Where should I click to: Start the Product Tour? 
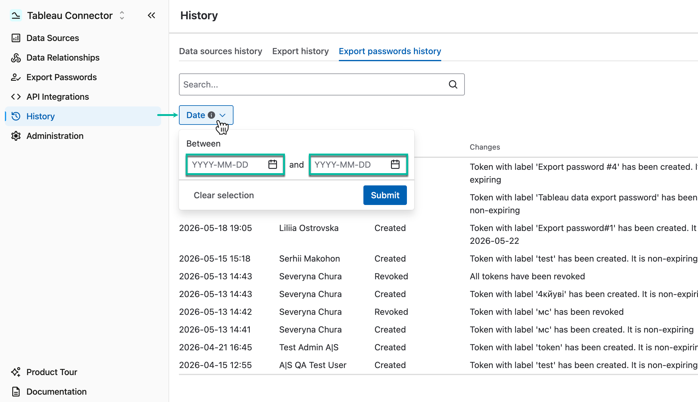tap(52, 372)
